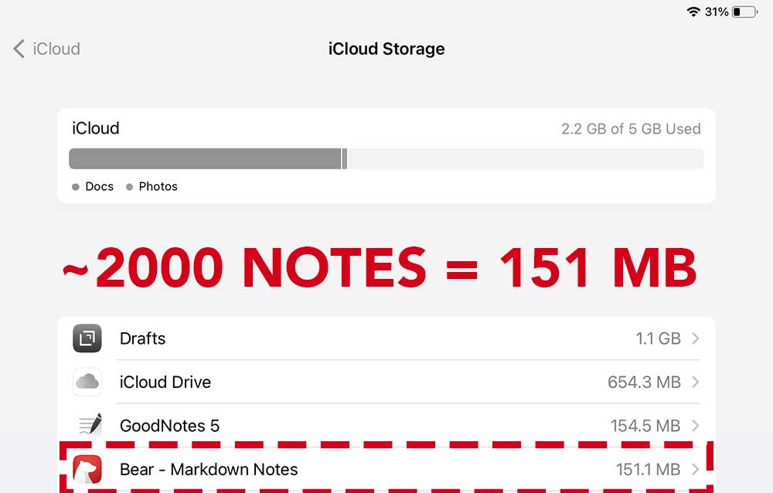773x493 pixels.
Task: Tap the iCloud Drive cloud icon
Action: pos(87,382)
